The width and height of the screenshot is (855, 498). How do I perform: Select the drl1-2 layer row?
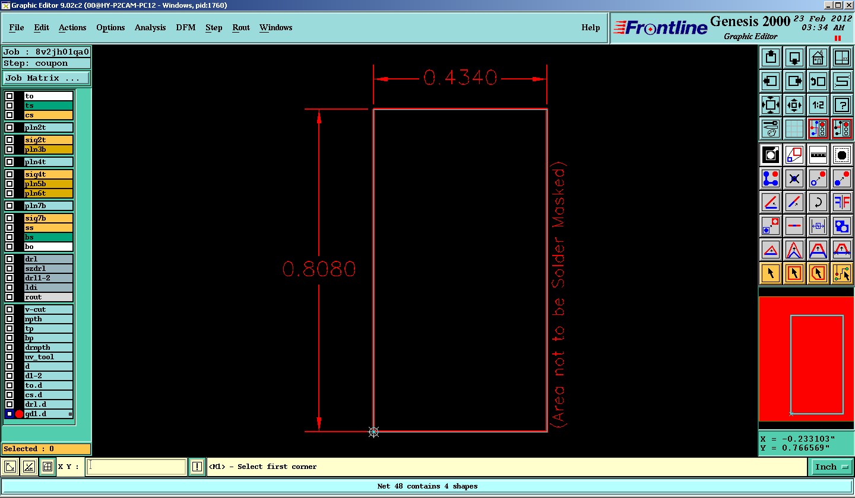(49, 278)
